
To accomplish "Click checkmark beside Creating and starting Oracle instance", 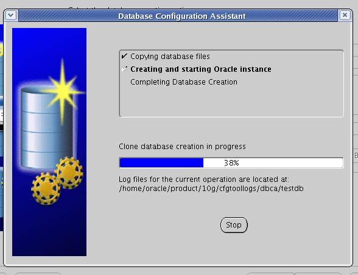I will (x=124, y=69).
